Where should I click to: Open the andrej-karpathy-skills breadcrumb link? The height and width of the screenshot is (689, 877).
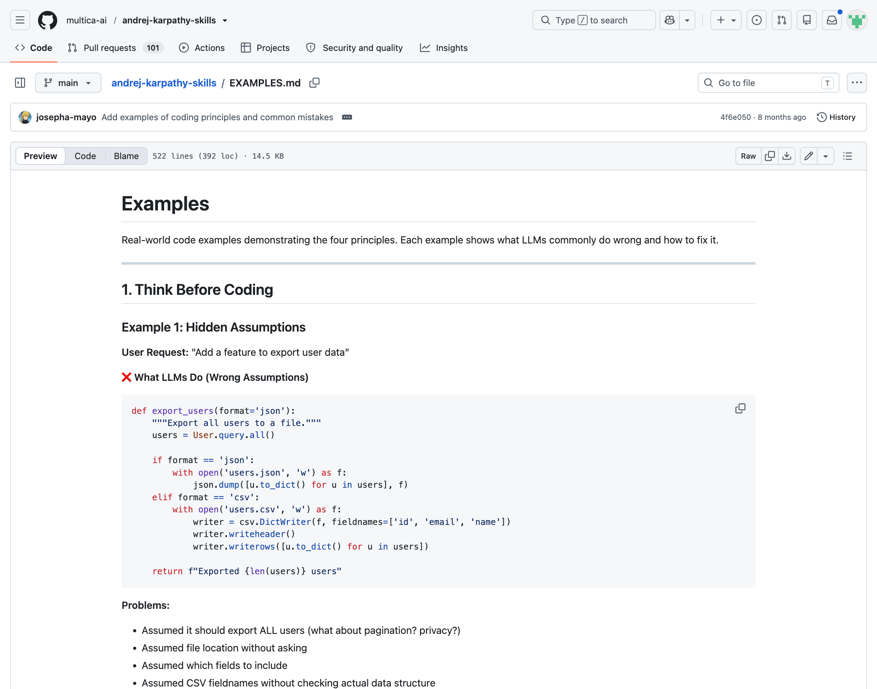point(164,83)
